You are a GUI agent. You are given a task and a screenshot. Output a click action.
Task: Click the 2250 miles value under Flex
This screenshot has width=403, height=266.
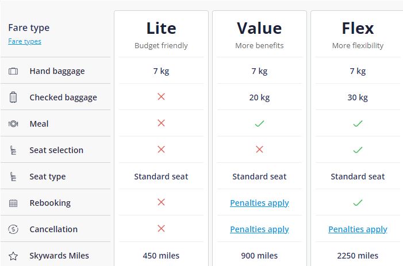pos(358,256)
